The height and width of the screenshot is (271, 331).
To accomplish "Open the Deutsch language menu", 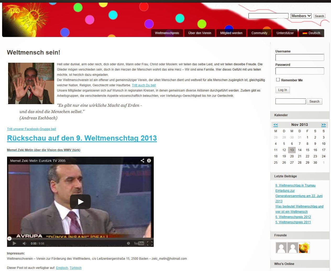I will 311,33.
